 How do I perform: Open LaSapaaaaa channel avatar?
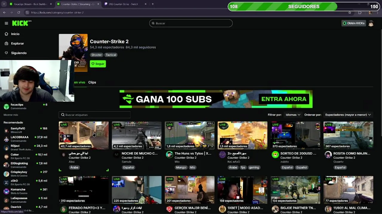point(6,200)
